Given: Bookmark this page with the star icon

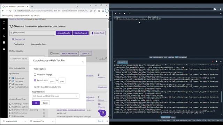Looking at the screenshot, I should tap(94, 11).
